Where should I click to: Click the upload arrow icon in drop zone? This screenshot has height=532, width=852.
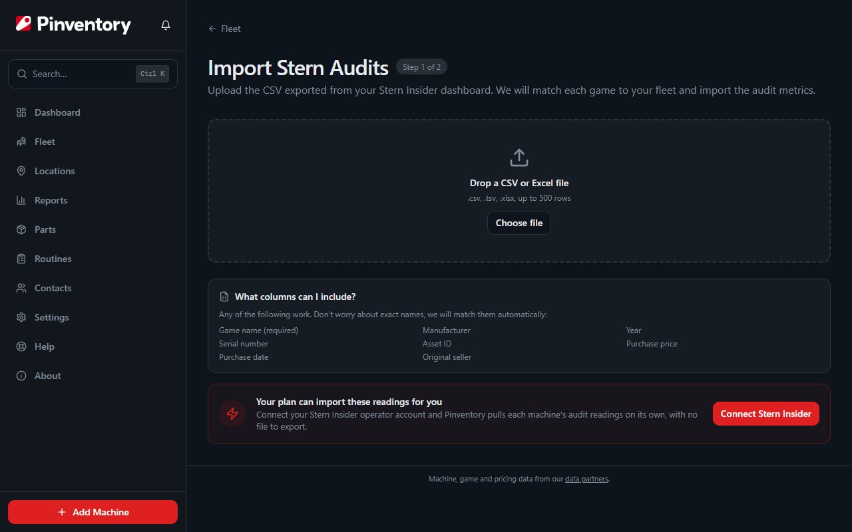[x=519, y=158]
